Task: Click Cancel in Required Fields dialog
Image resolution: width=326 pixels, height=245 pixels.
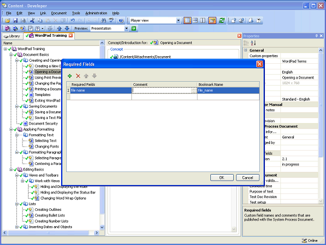Action: coord(248,178)
